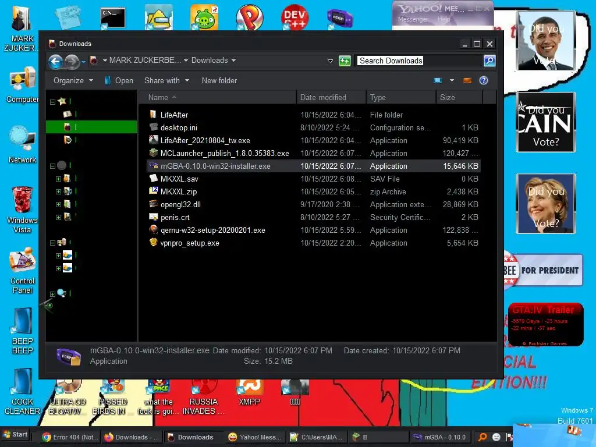Screen dimensions: 596x447
Task: Sort by the Date modified column
Action: (331, 98)
